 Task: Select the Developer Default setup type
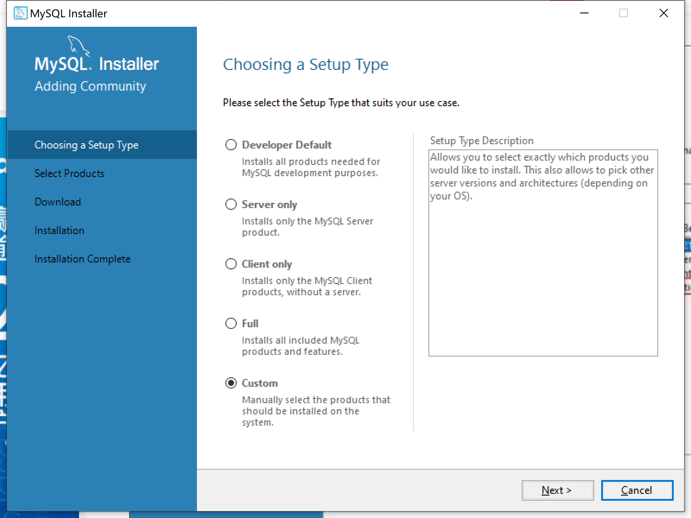tap(231, 145)
